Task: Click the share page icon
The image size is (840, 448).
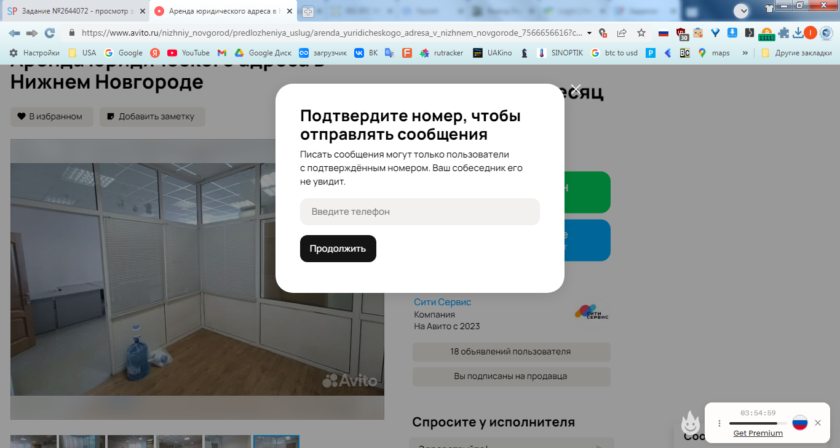Action: pos(622,33)
